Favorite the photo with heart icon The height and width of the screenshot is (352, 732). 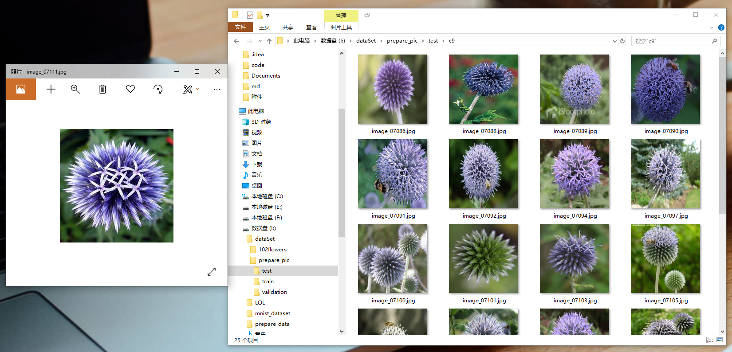[130, 89]
